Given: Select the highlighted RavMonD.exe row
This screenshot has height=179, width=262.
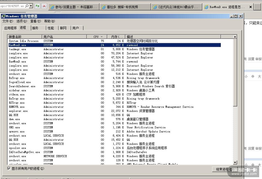Looking at the screenshot, I should 115,45.
